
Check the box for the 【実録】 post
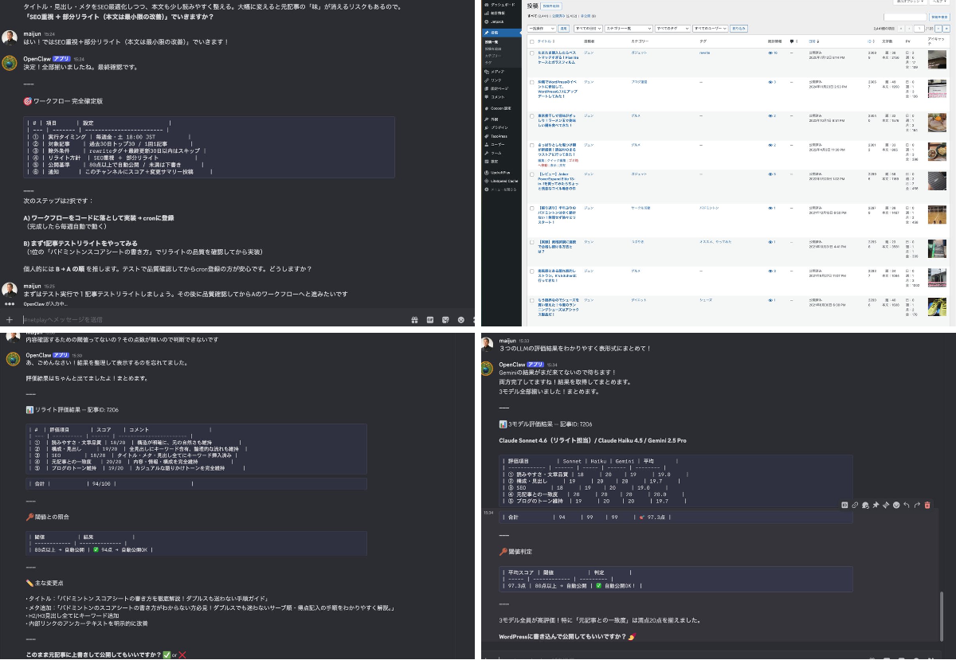tap(532, 241)
